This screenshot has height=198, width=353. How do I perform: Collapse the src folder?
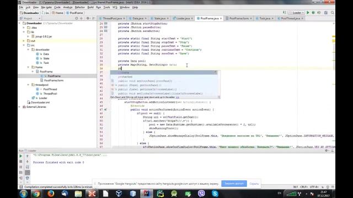[24, 45]
